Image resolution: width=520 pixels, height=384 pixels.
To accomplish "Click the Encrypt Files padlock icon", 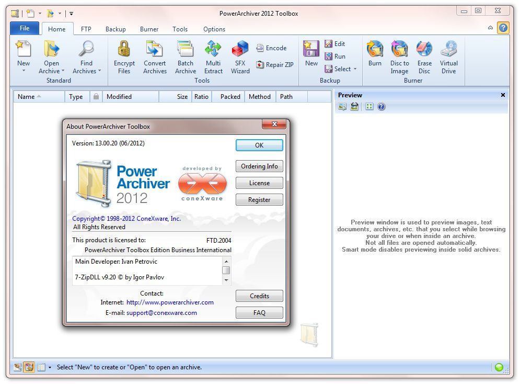I will point(124,50).
